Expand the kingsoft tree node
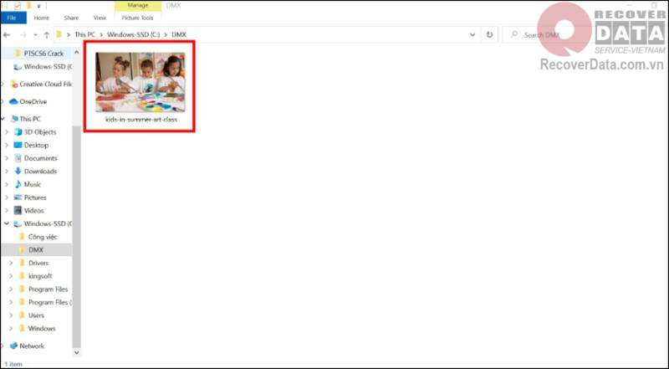The image size is (669, 369). click(11, 276)
